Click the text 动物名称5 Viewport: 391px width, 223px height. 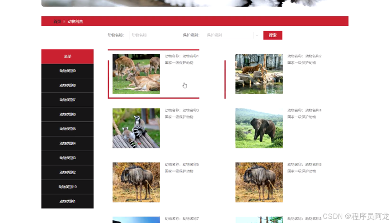pos(191,164)
